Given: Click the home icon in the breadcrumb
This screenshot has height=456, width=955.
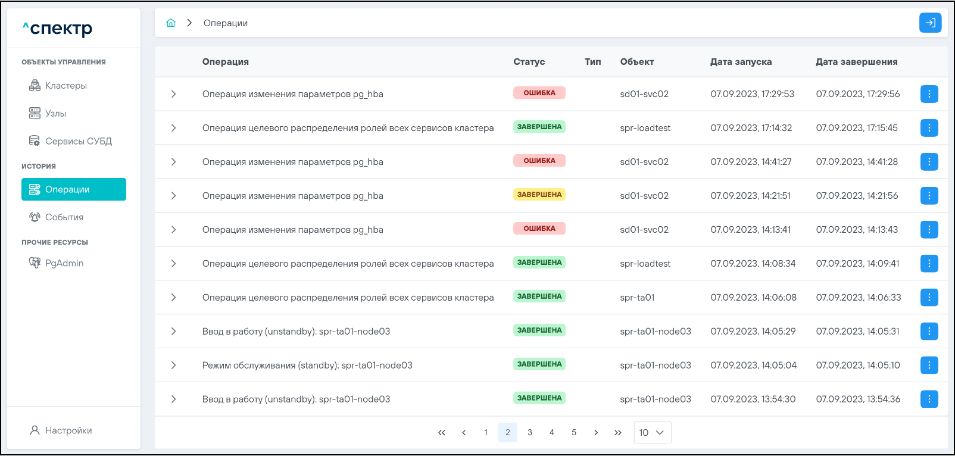Looking at the screenshot, I should click(171, 23).
